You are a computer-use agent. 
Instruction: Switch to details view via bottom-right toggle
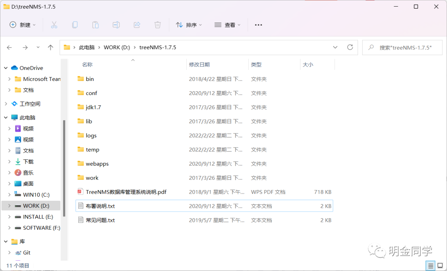click(430, 266)
